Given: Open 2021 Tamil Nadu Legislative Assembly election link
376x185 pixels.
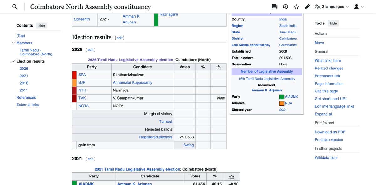Looking at the screenshot, I should pyautogui.click(x=137, y=169).
